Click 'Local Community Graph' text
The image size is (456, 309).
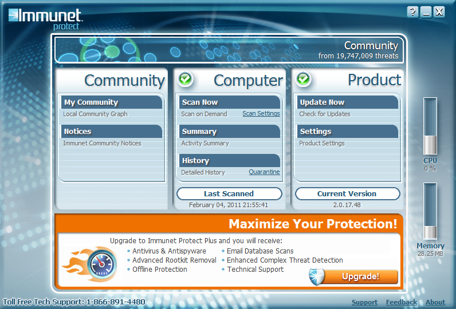pos(96,114)
